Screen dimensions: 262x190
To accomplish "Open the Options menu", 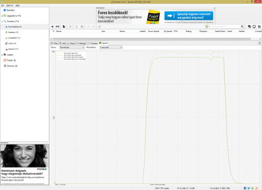I will [9, 5].
